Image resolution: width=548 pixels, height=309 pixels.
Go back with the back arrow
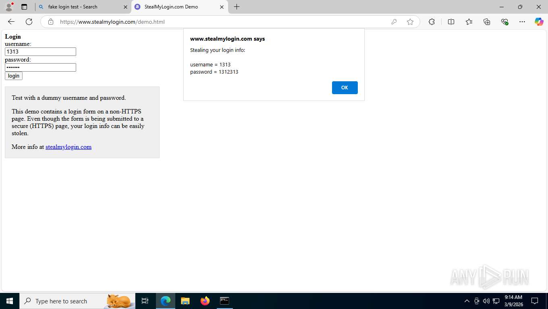11,22
